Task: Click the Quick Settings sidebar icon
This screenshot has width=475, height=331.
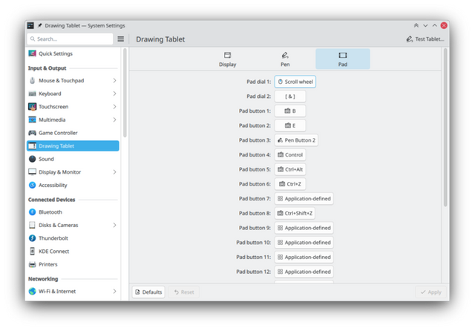Action: click(32, 53)
